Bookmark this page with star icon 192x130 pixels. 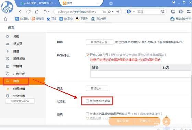[x=109, y=12]
